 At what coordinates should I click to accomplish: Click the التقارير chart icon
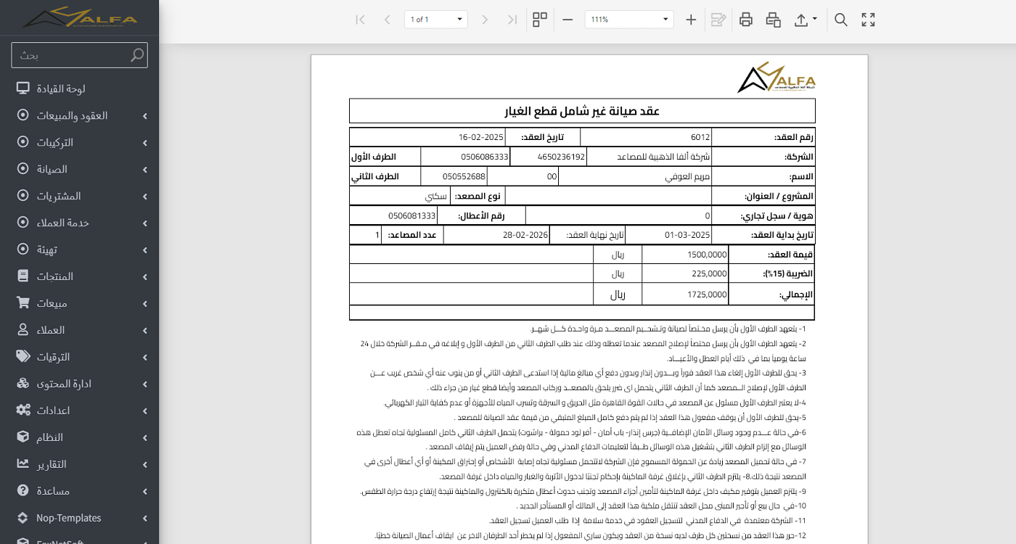point(23,464)
